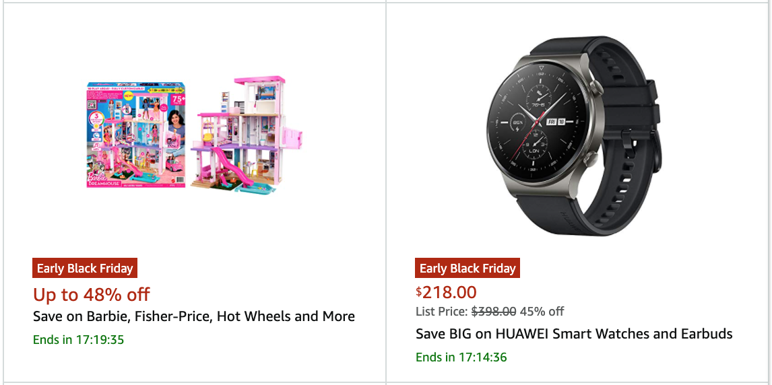Click Early Black Friday badge on HUAWEI deal
Viewport: 772px width, 385px height.
[468, 269]
